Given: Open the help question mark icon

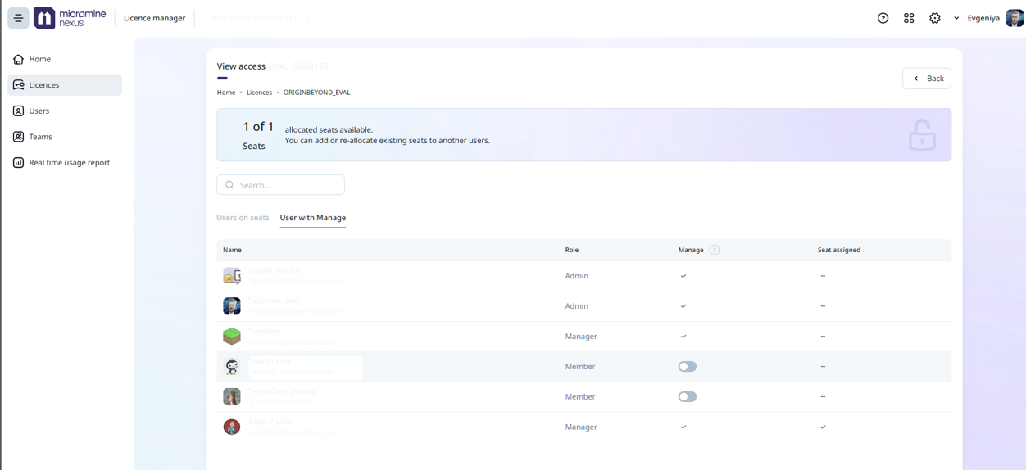Looking at the screenshot, I should pos(883,18).
